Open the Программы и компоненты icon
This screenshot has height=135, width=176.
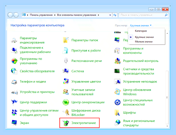coord(117,51)
